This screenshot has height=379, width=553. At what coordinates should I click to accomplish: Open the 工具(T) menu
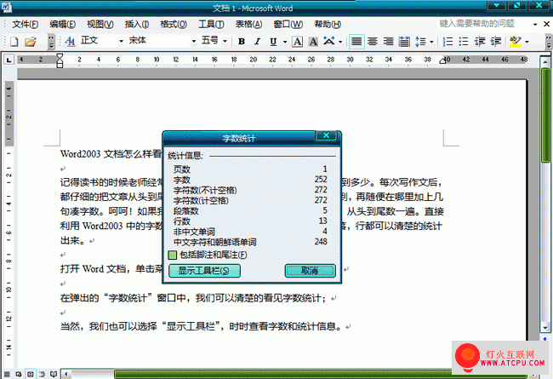coord(211,24)
